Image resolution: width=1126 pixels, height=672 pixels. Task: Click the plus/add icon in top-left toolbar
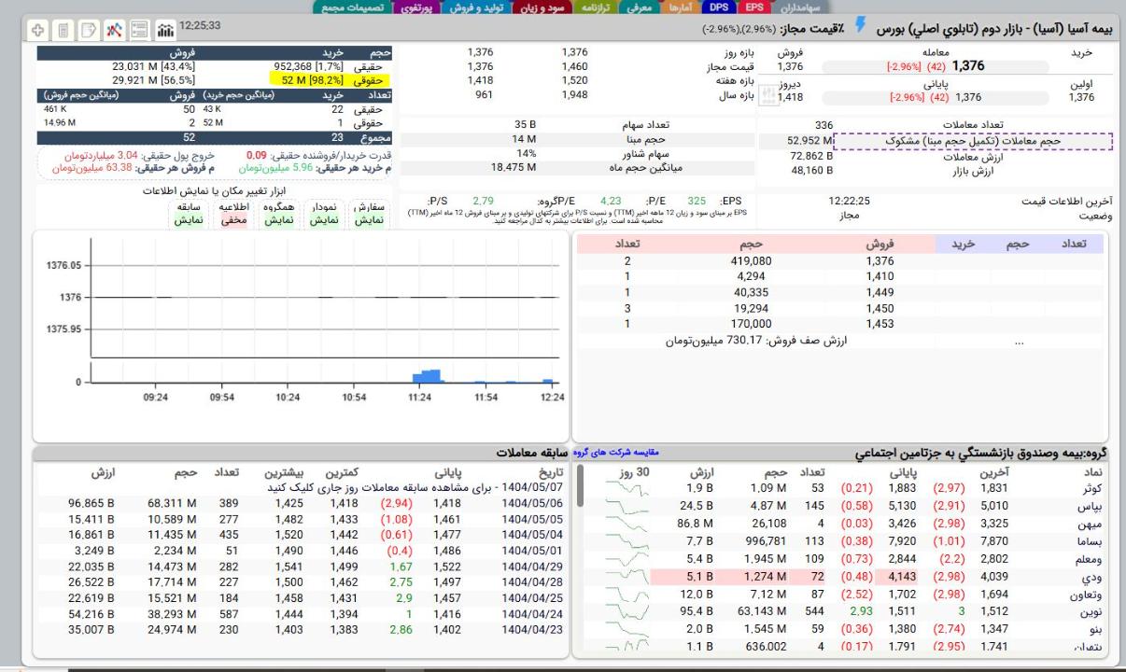(39, 30)
